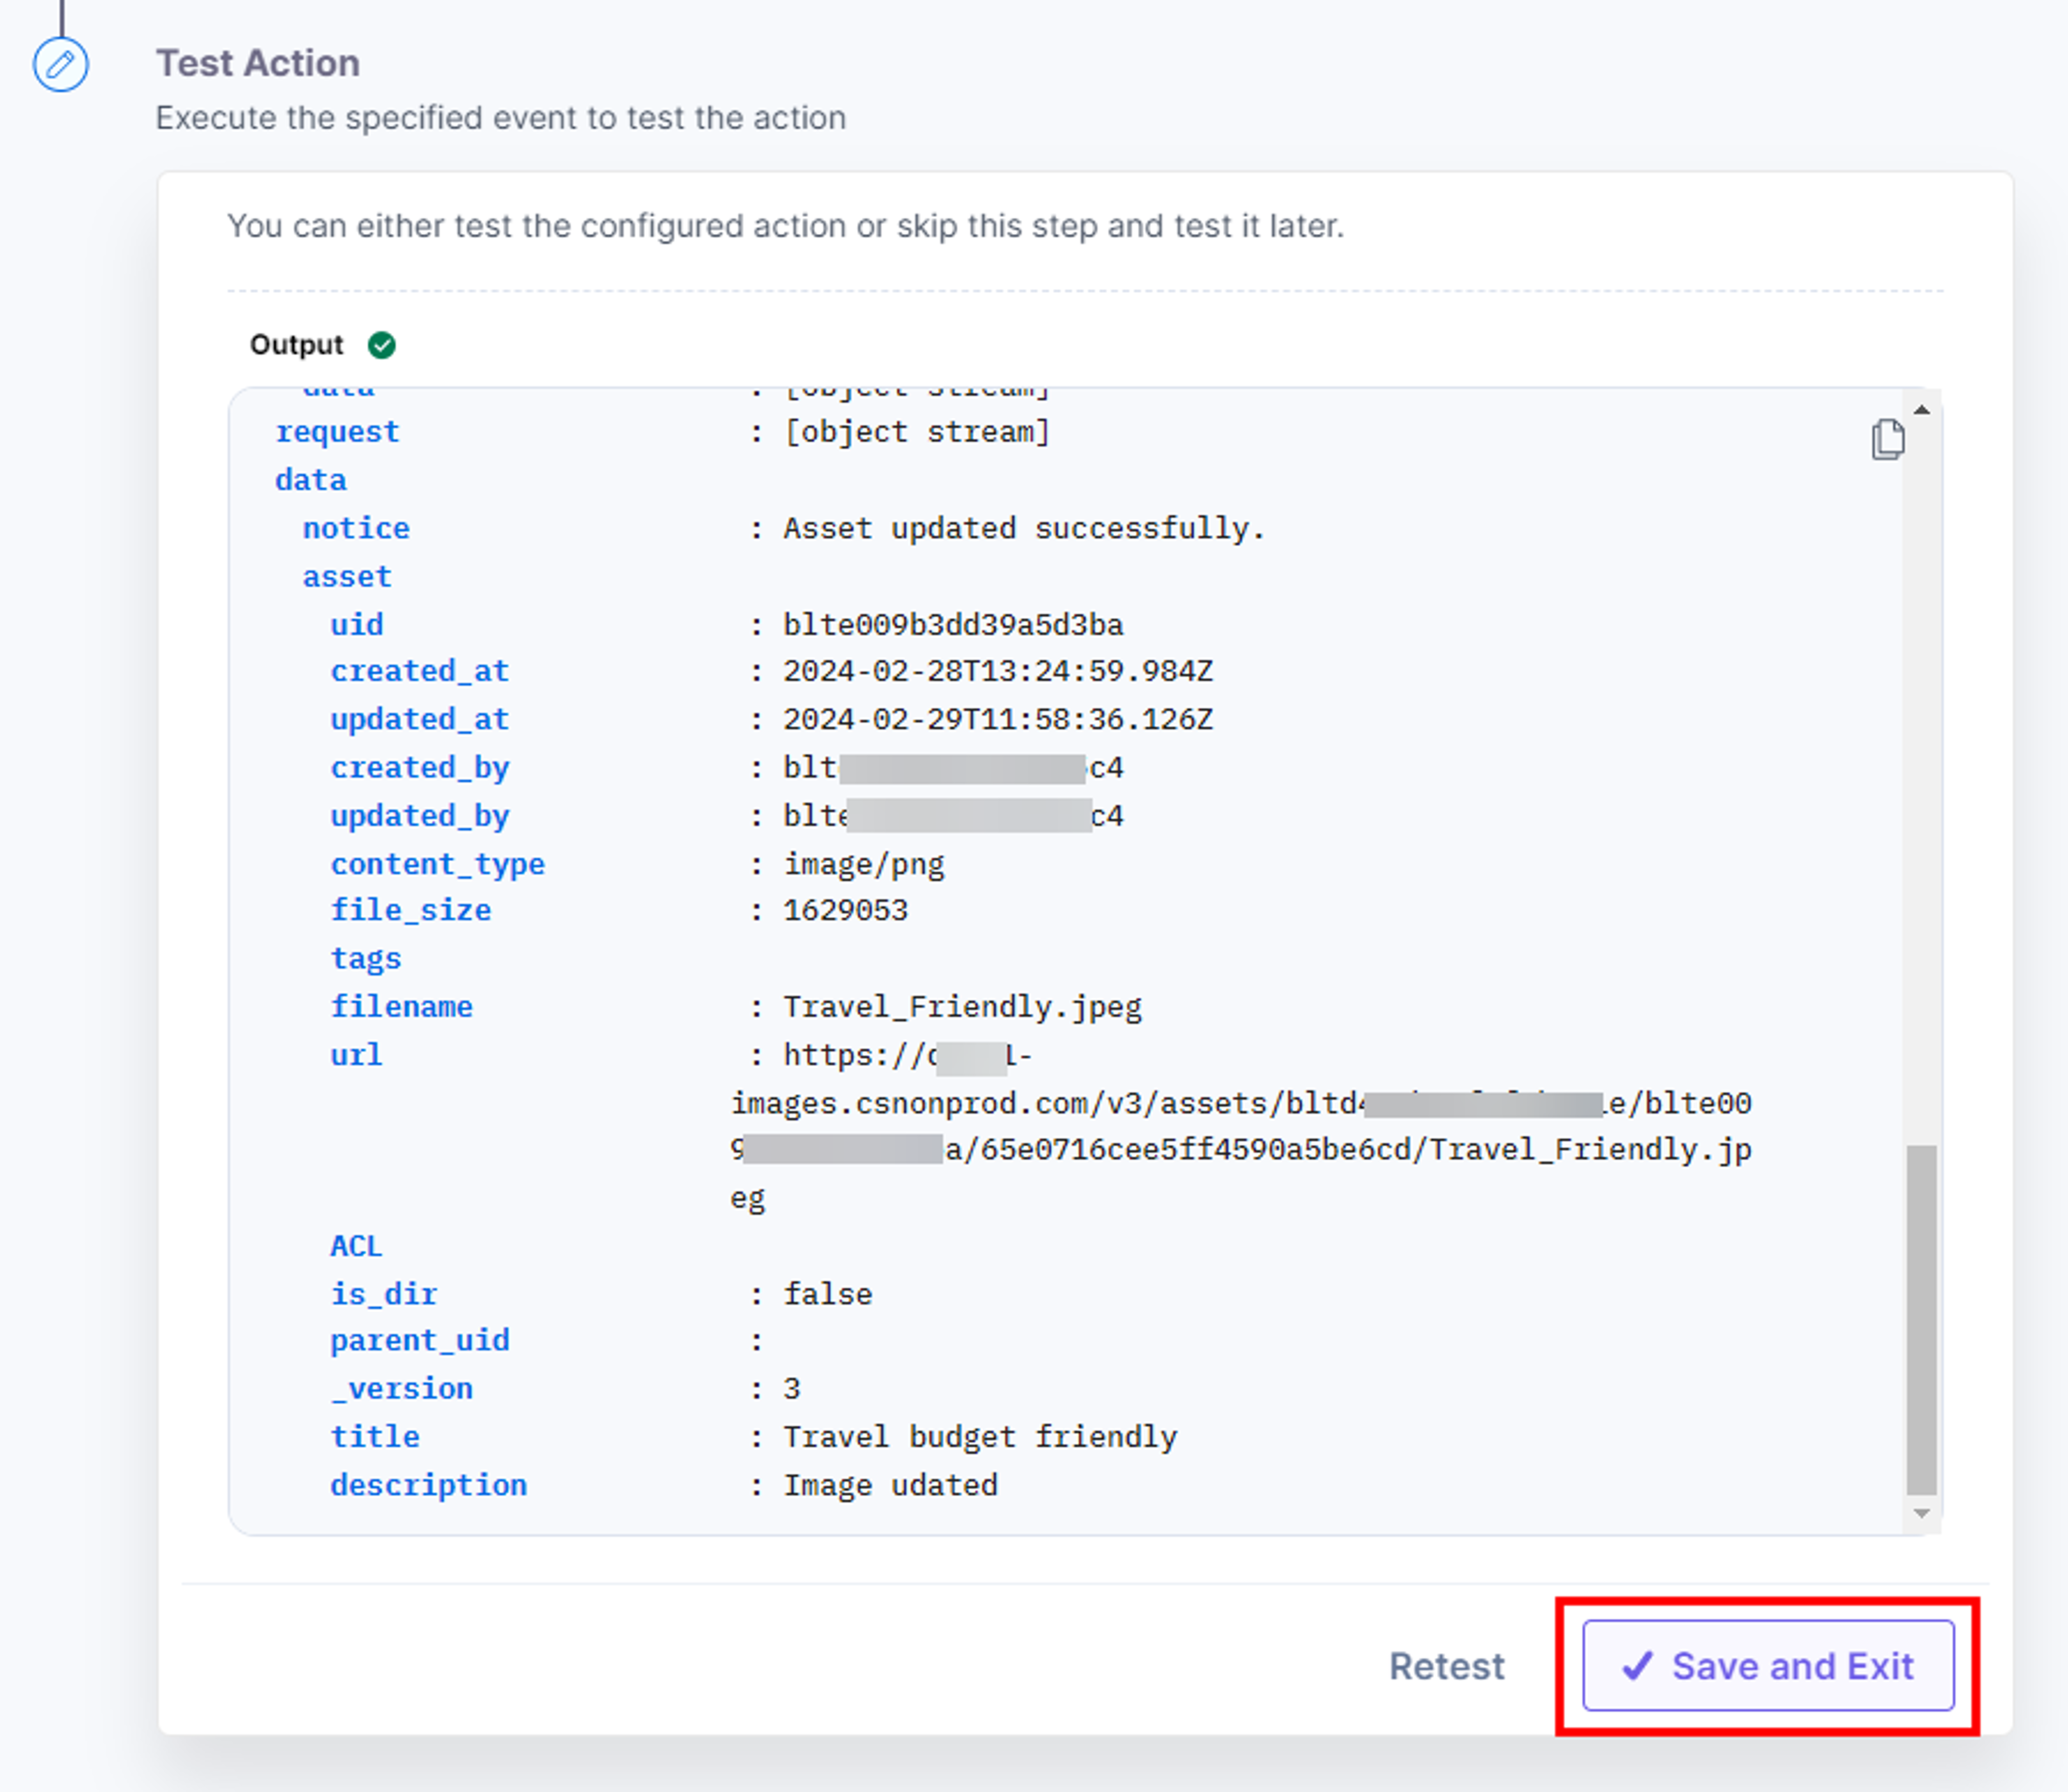Click the Retest button
2068x1792 pixels.
(x=1446, y=1666)
